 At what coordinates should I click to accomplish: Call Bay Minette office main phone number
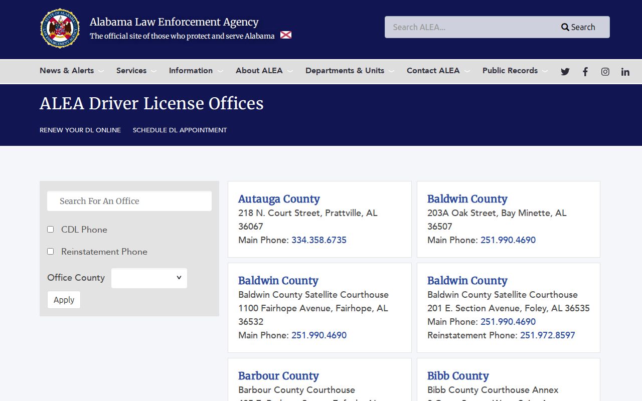point(508,240)
